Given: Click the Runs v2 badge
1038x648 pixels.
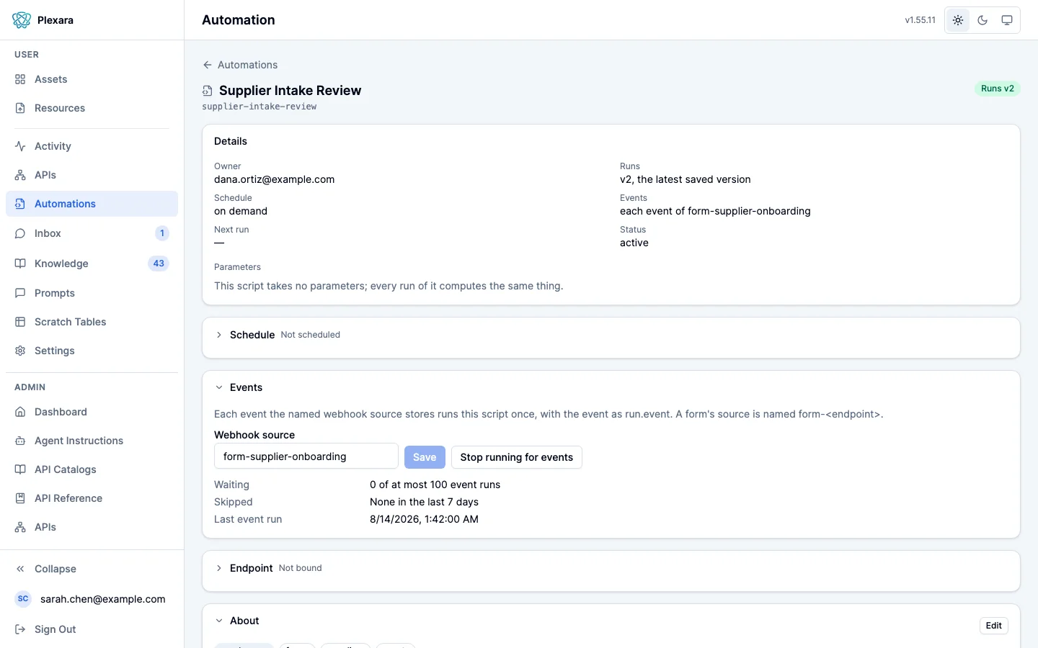Looking at the screenshot, I should pos(998,89).
